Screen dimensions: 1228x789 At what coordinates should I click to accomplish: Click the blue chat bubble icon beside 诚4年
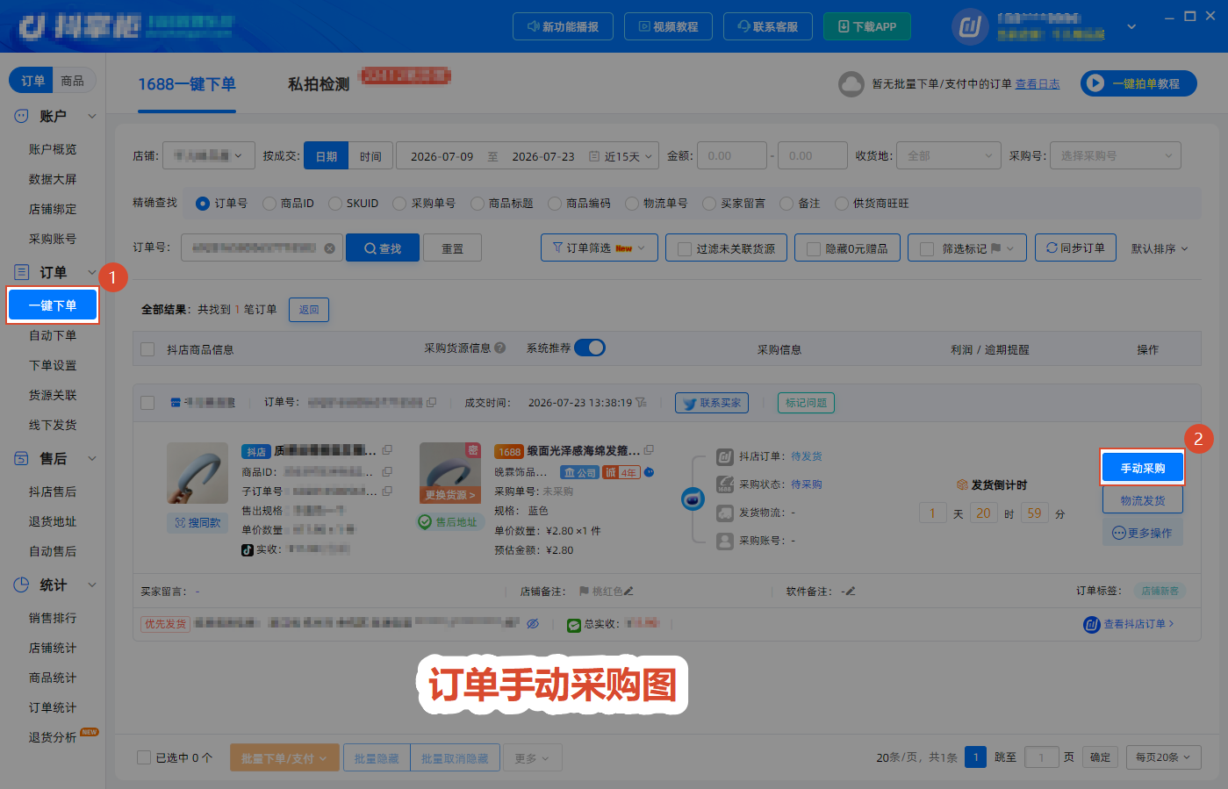pos(649,472)
